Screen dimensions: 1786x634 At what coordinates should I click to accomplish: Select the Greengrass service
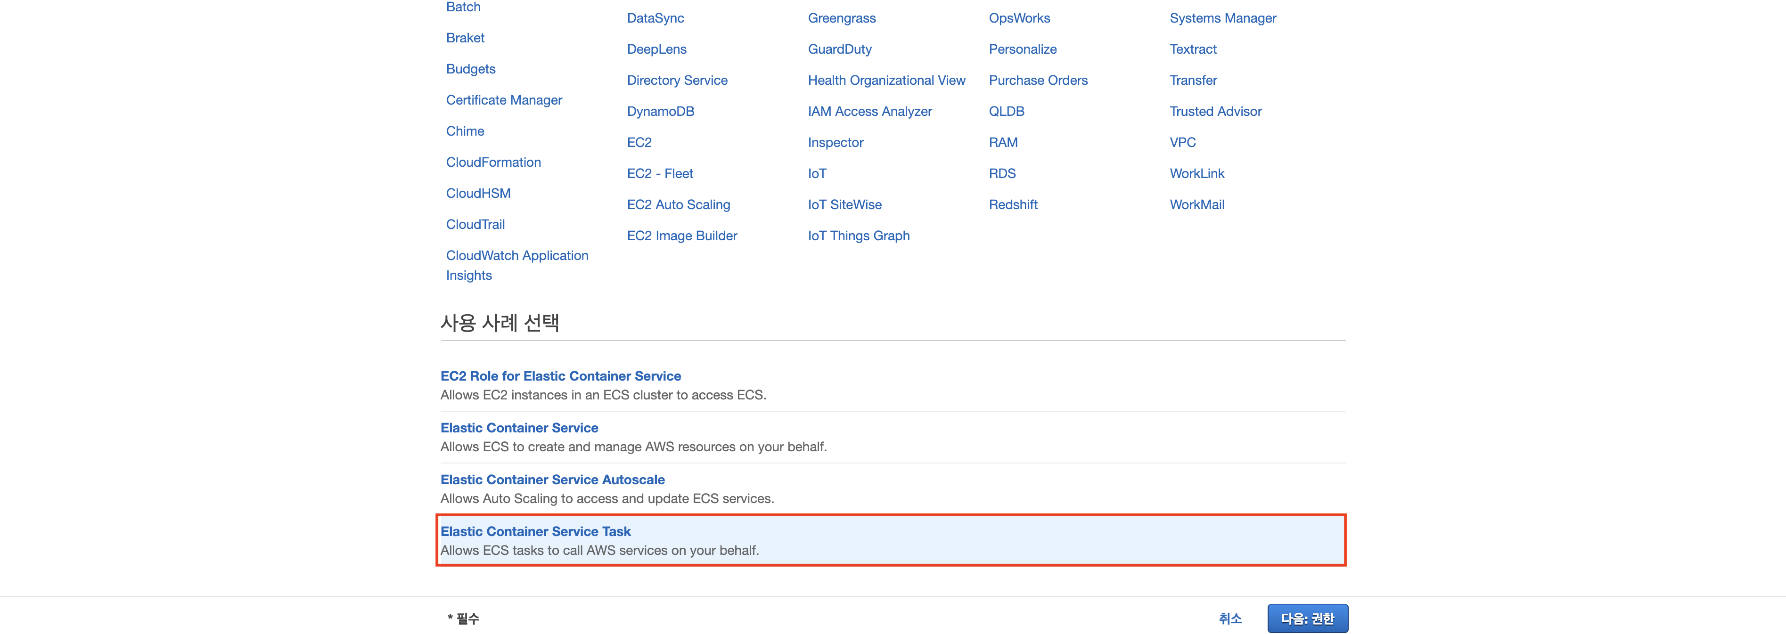(842, 19)
